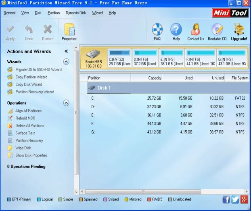Select Align All Partitions operation
This screenshot has width=251, height=211.
click(29, 111)
